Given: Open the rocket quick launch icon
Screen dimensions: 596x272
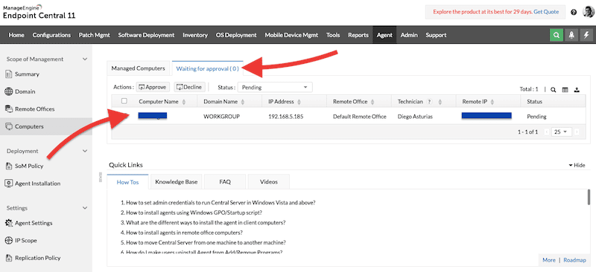Looking at the screenshot, I should pyautogui.click(x=571, y=35).
